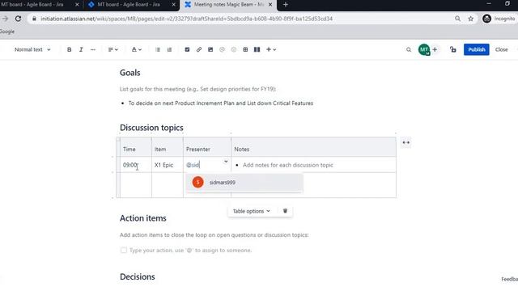Viewport: 518px width, 291px height.
Task: Click the browser zoom search icon
Action: click(457, 19)
